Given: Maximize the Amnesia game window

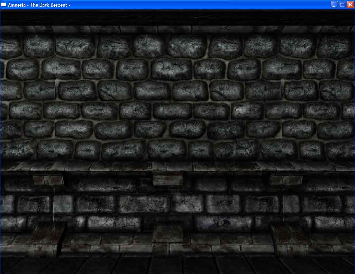Looking at the screenshot, I should click(x=342, y=5).
